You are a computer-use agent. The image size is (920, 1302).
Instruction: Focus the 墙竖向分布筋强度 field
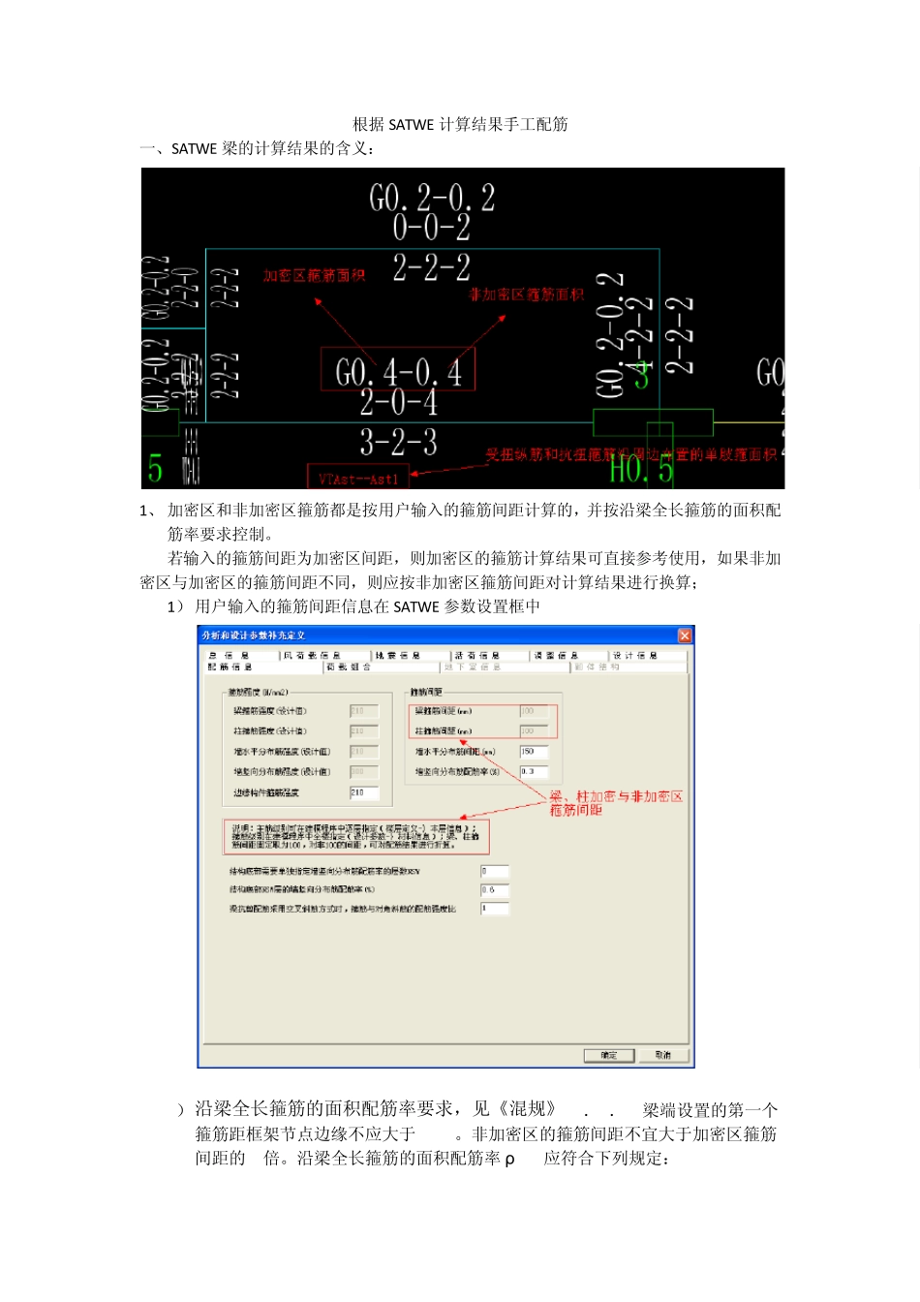[x=363, y=772]
